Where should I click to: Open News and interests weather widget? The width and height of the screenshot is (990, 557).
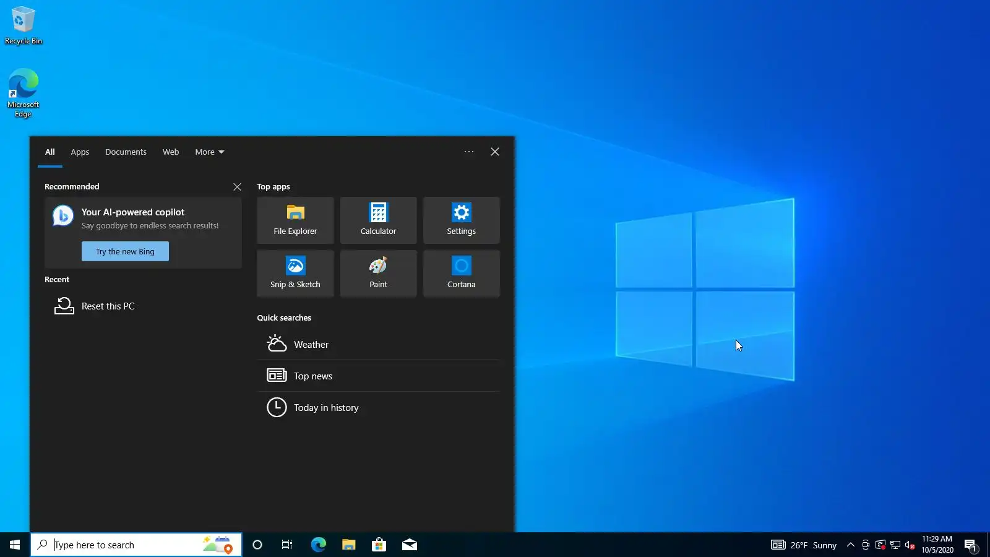(803, 545)
